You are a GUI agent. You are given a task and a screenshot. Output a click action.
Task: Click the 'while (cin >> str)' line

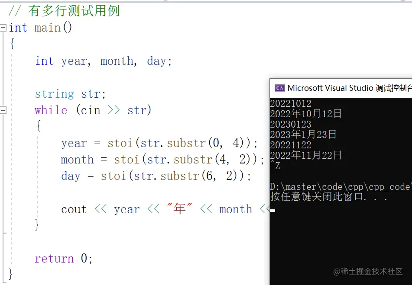(x=93, y=110)
